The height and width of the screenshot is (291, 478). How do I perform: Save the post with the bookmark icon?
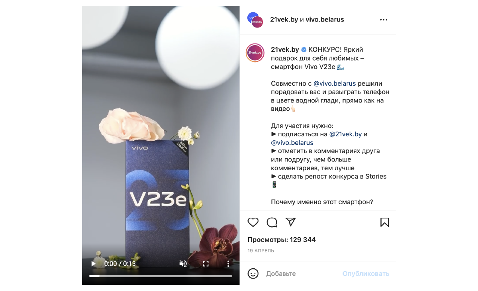click(x=384, y=222)
